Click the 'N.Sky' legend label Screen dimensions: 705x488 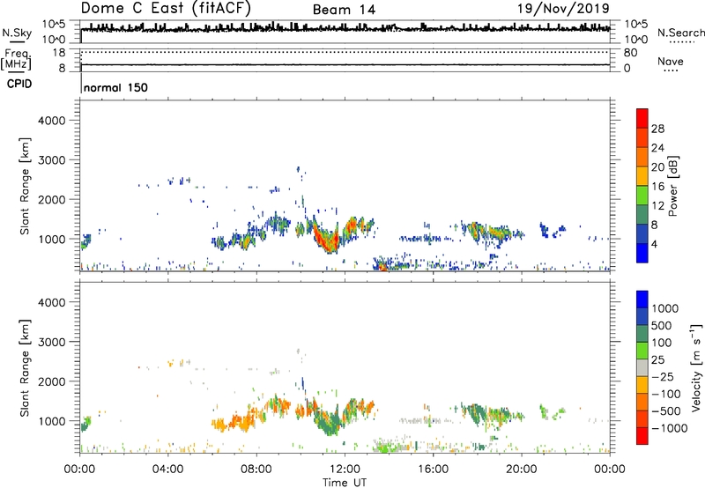pos(17,33)
